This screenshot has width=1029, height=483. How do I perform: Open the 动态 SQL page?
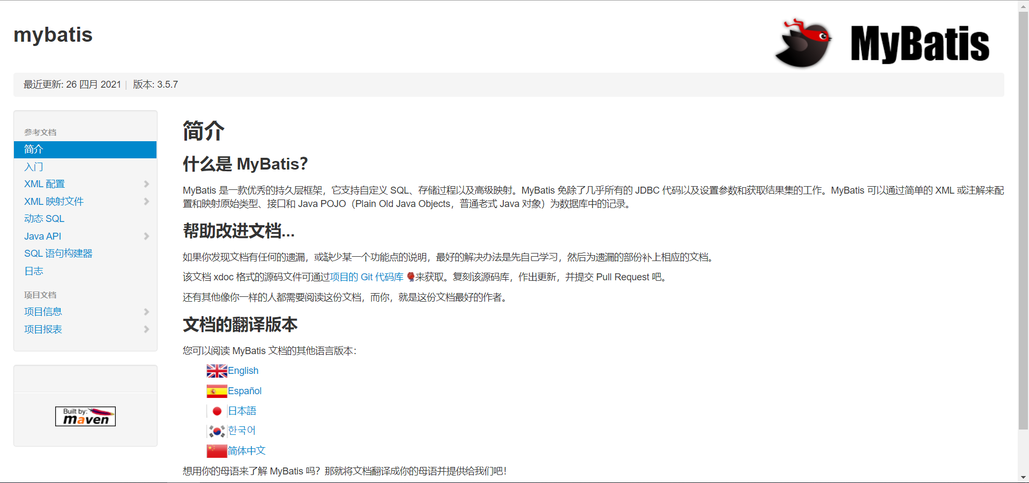click(44, 218)
